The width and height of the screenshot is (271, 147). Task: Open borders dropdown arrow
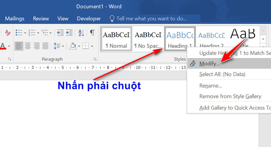click(92, 46)
